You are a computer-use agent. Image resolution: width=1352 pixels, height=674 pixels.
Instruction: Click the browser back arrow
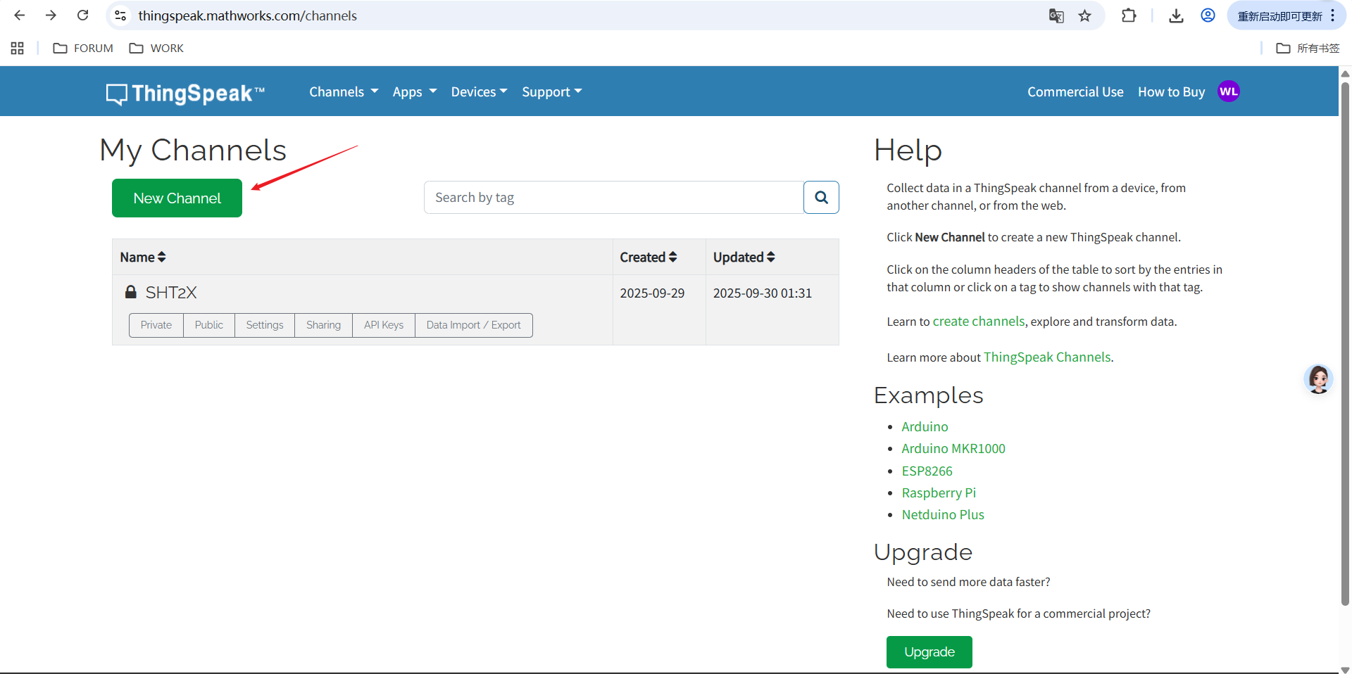tap(19, 15)
